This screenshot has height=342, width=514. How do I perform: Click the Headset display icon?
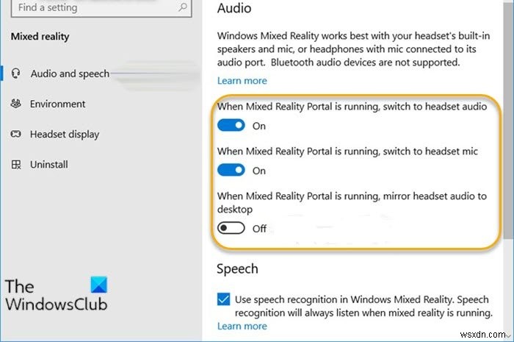click(15, 134)
